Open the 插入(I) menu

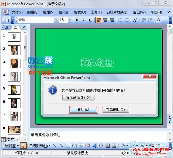pyautogui.click(x=64, y=12)
